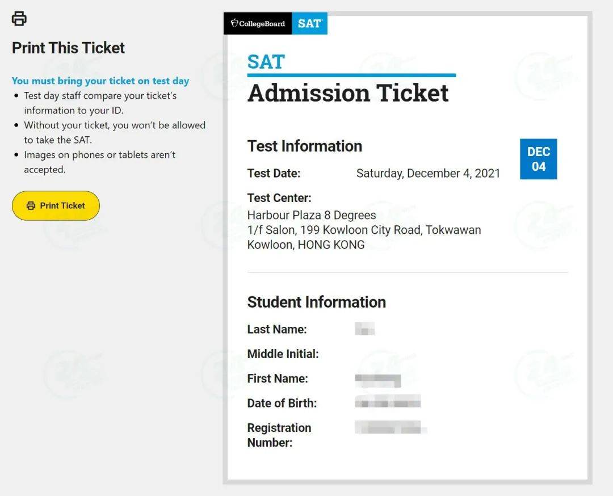This screenshot has width=613, height=496.
Task: Click the blurred First Name value
Action: (378, 379)
